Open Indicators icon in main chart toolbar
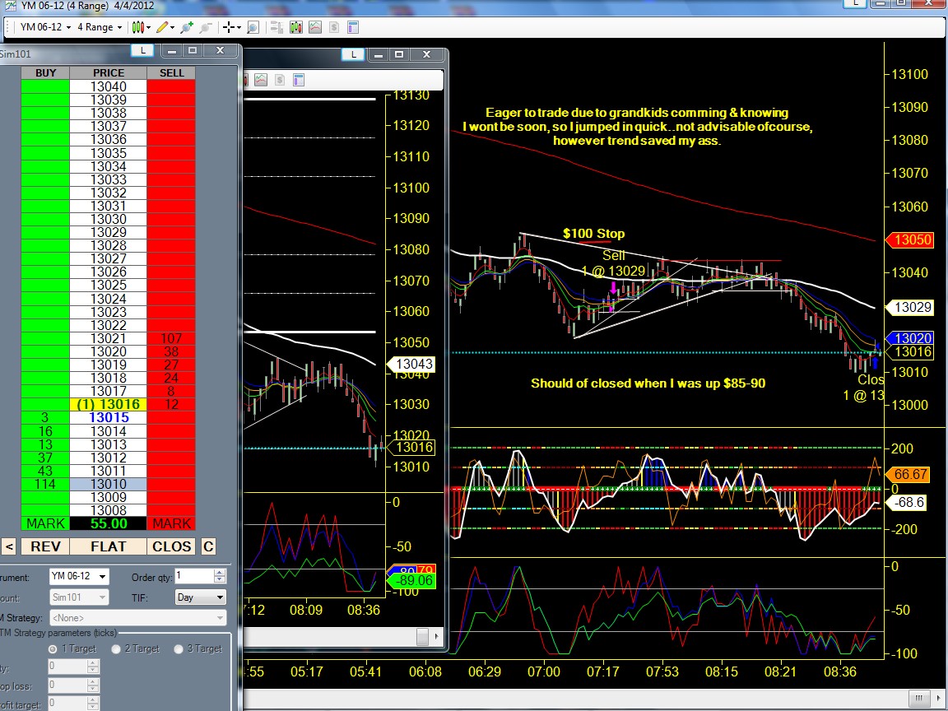This screenshot has height=711, width=948. [315, 27]
